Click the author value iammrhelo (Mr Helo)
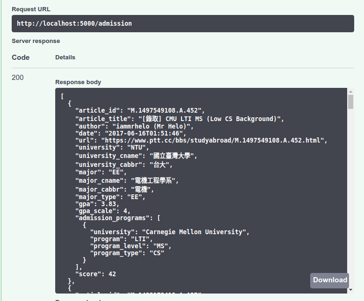 (x=152, y=126)
